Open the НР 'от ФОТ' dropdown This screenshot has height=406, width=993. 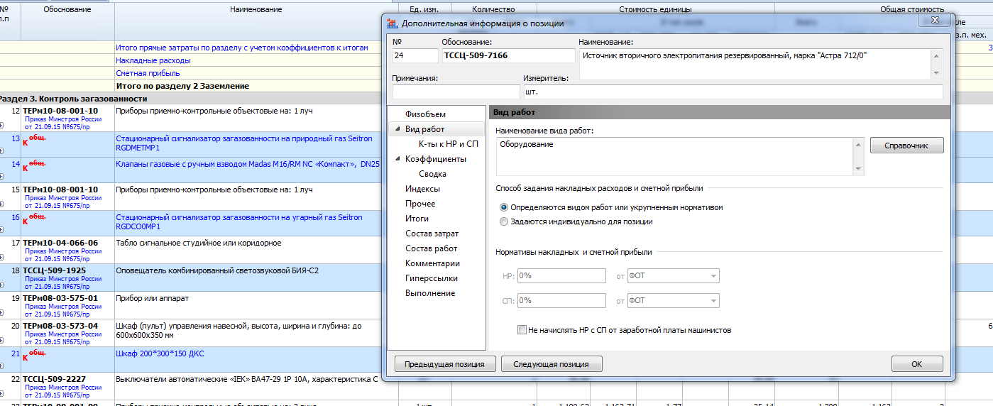click(x=674, y=276)
